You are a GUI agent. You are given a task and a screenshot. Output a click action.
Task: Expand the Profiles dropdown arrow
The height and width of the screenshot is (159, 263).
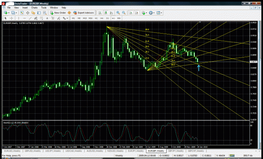coord(16,13)
